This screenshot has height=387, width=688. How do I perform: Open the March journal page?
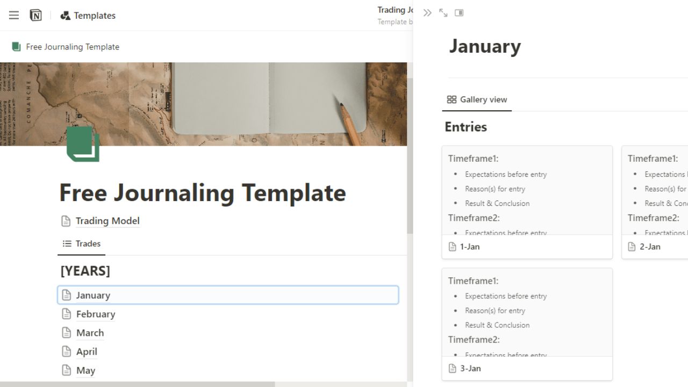tap(90, 332)
